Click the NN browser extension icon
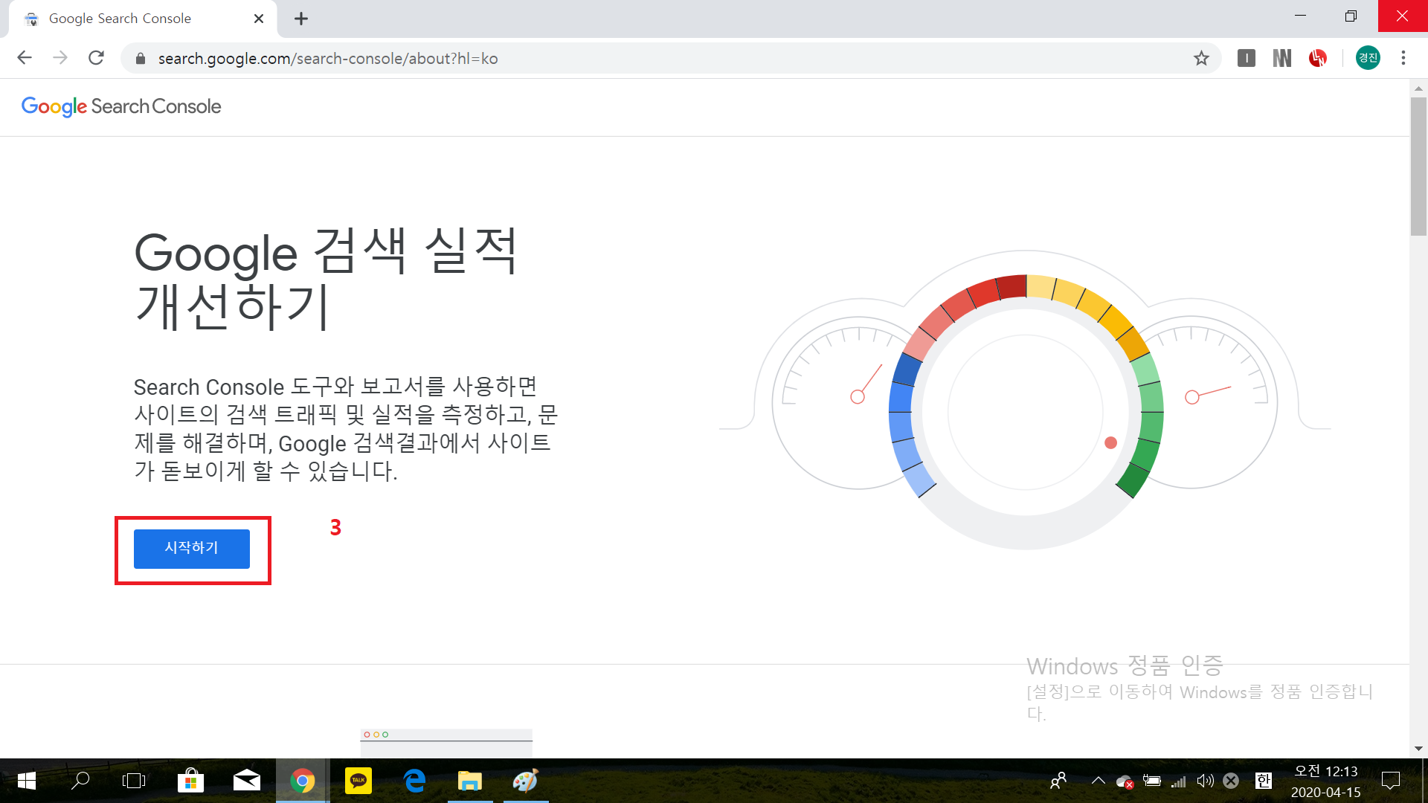The width and height of the screenshot is (1428, 803). point(1281,58)
